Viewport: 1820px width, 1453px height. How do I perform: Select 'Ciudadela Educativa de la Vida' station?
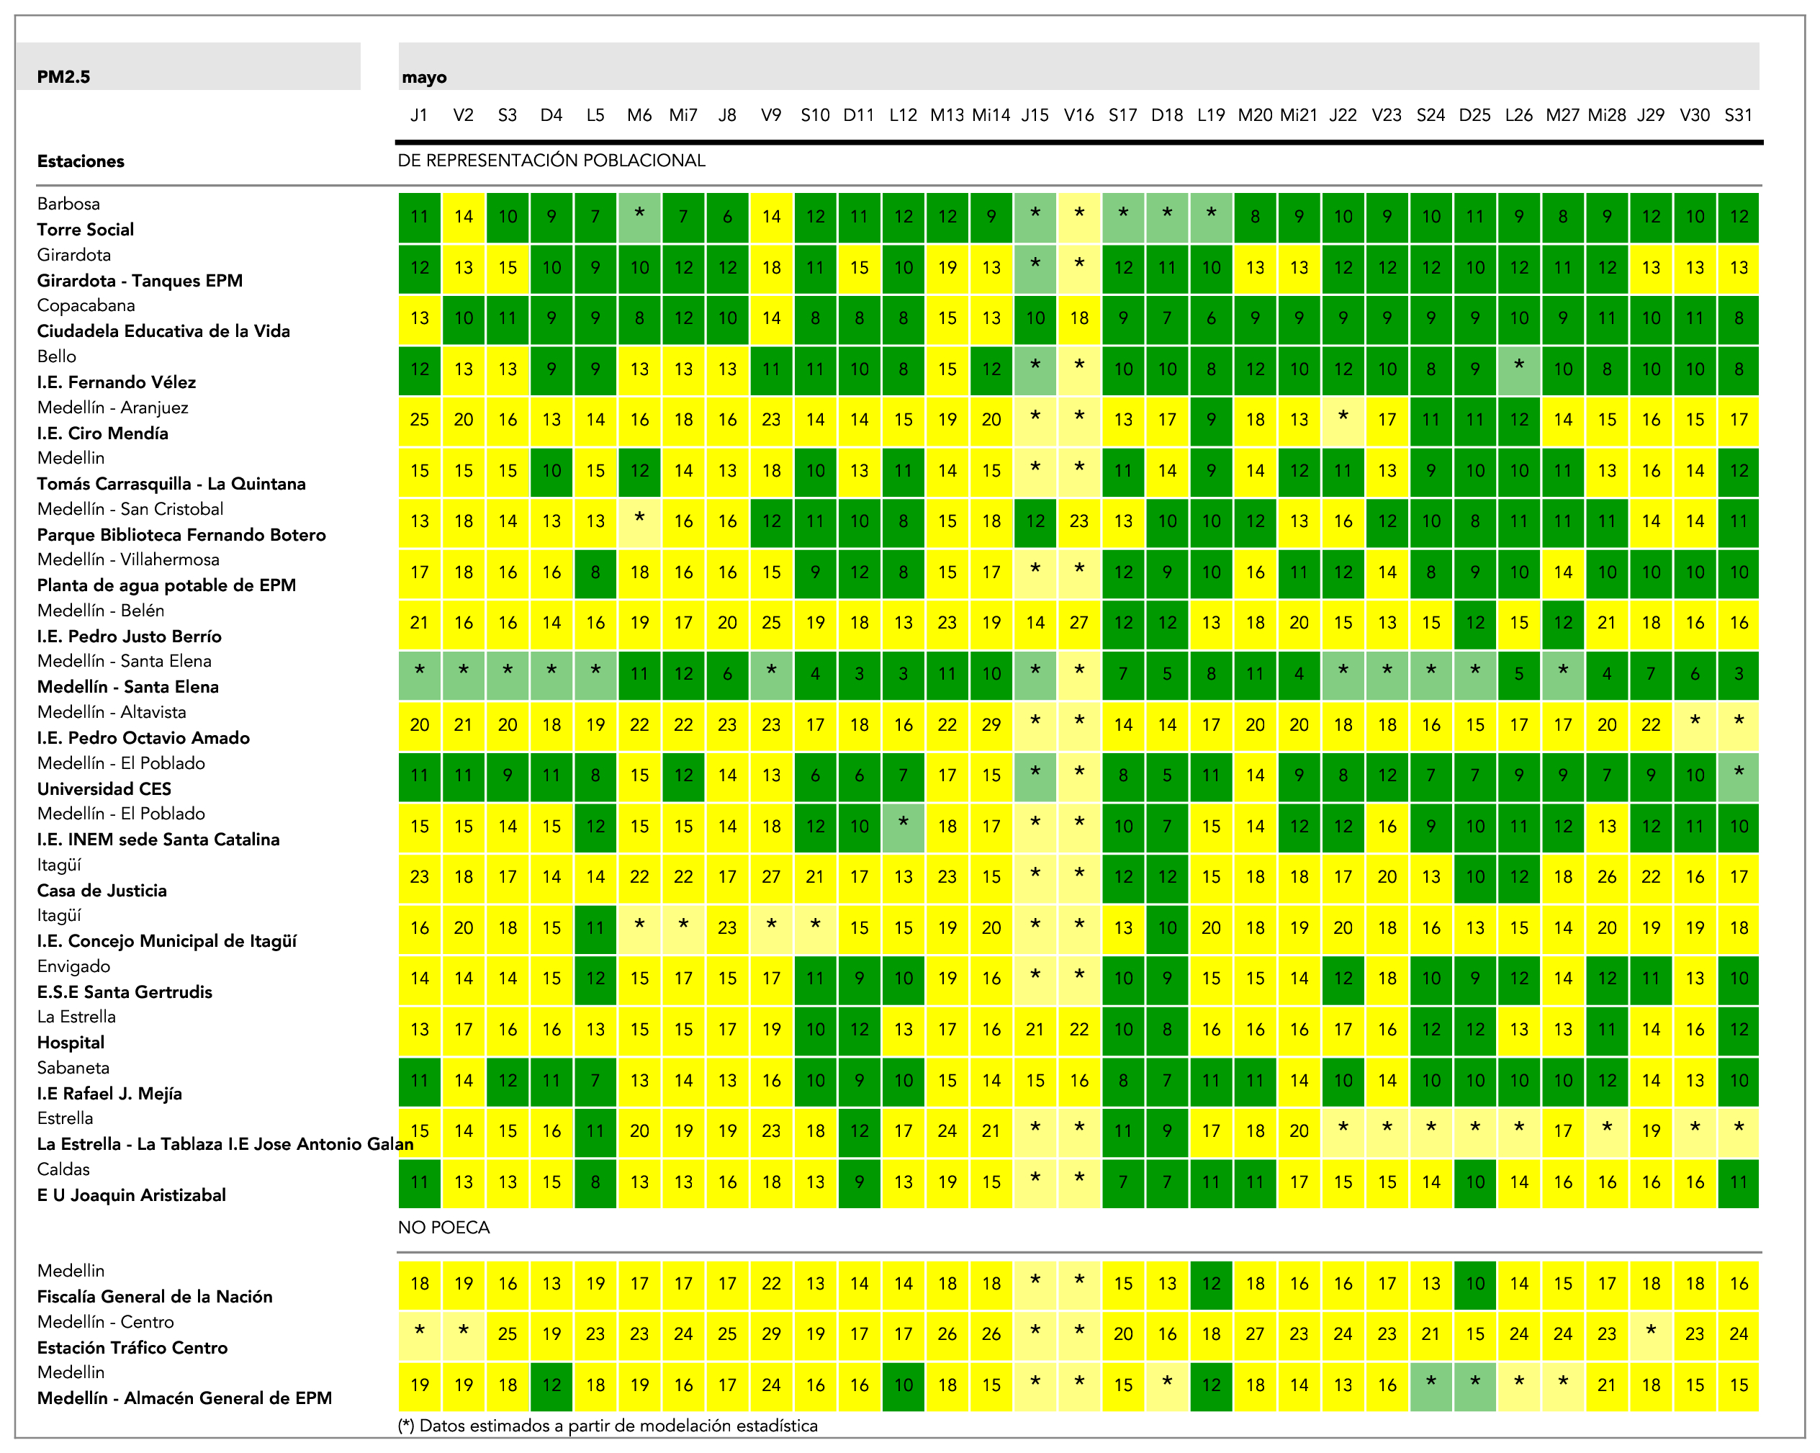coord(163,332)
